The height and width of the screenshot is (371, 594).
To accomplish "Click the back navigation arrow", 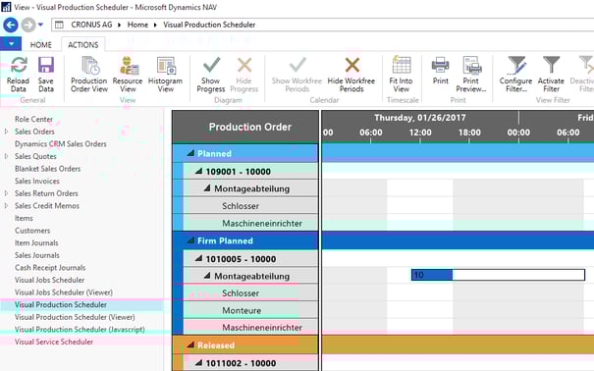I will [x=11, y=25].
